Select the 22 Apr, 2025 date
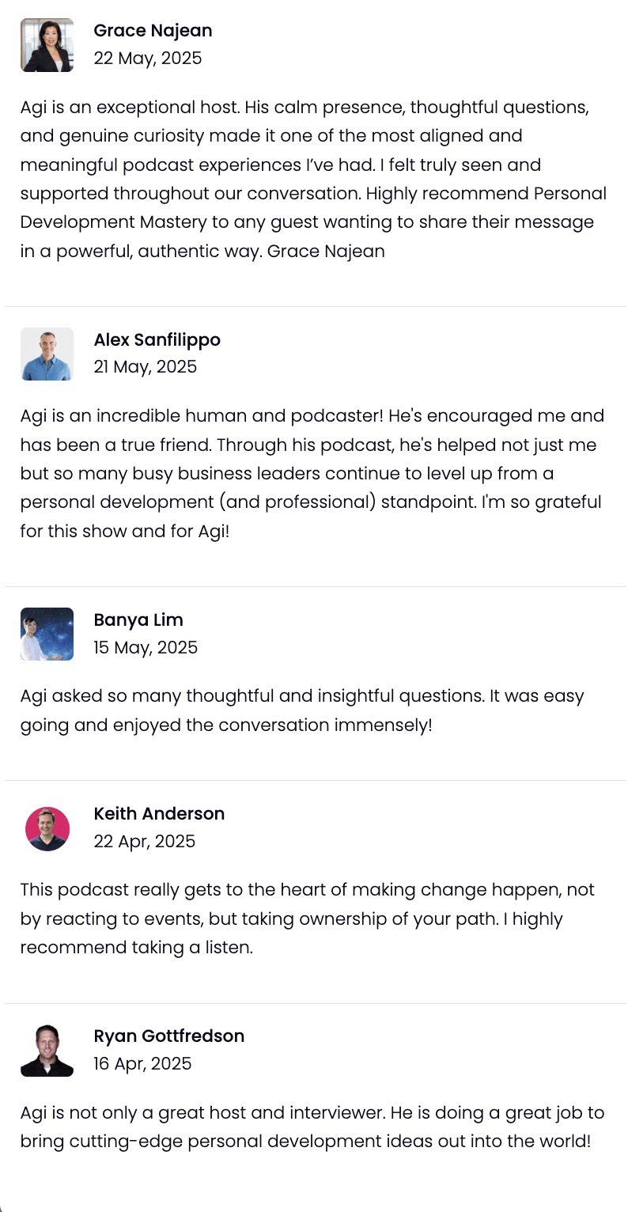Screen dimensions: 628x1212 (x=144, y=842)
